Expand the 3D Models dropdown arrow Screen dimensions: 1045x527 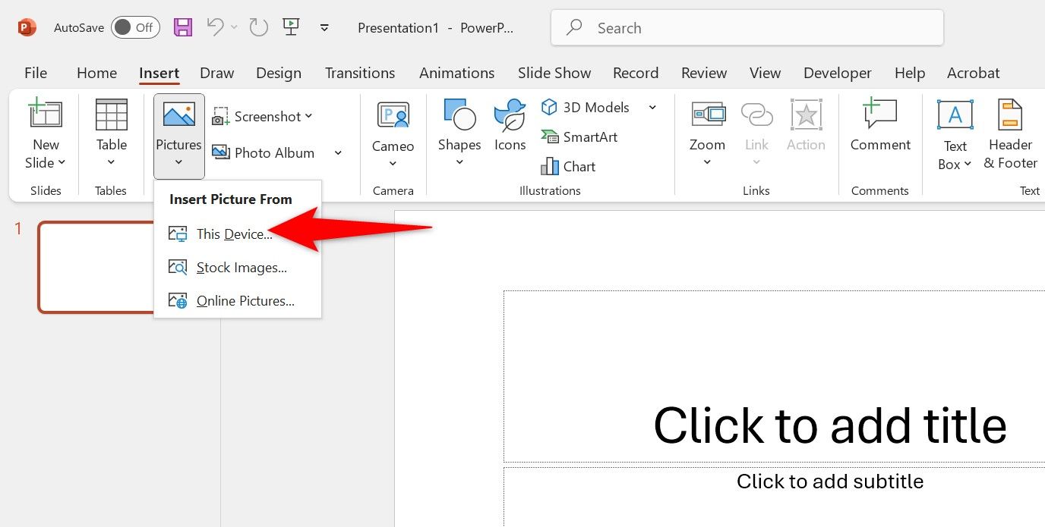click(652, 107)
